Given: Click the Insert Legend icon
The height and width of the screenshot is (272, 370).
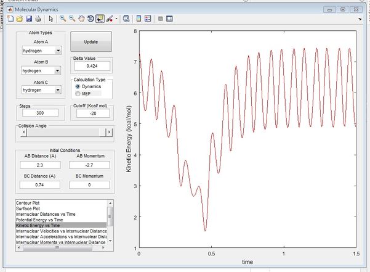Looking at the screenshot, I should pos(148,19).
